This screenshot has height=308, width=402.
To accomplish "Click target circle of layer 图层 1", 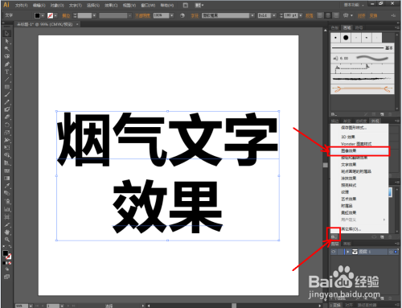I will tap(391, 252).
